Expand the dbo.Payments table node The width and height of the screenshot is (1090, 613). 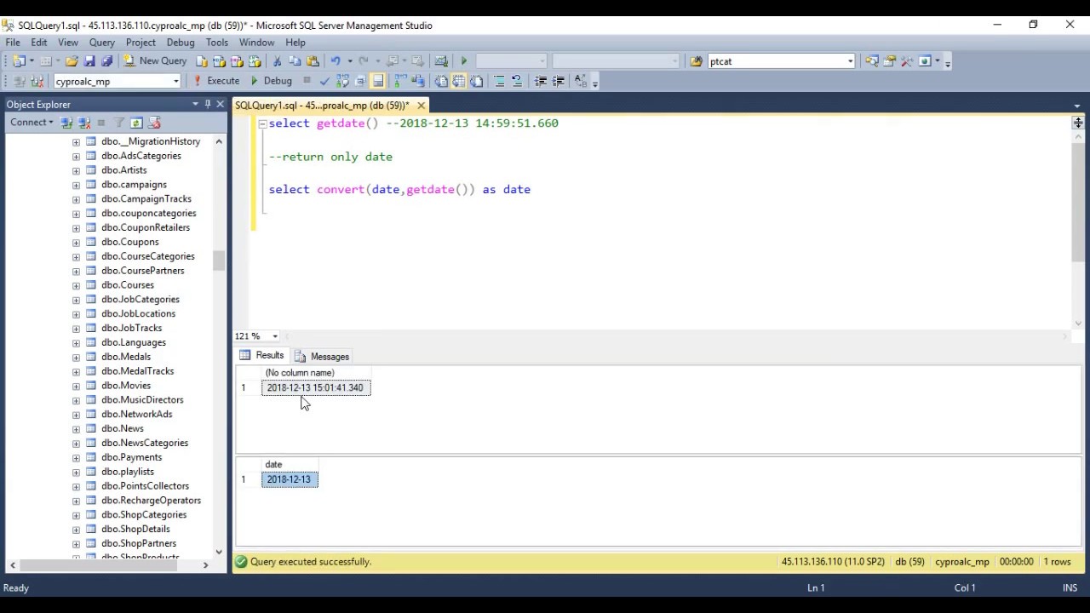tap(76, 457)
